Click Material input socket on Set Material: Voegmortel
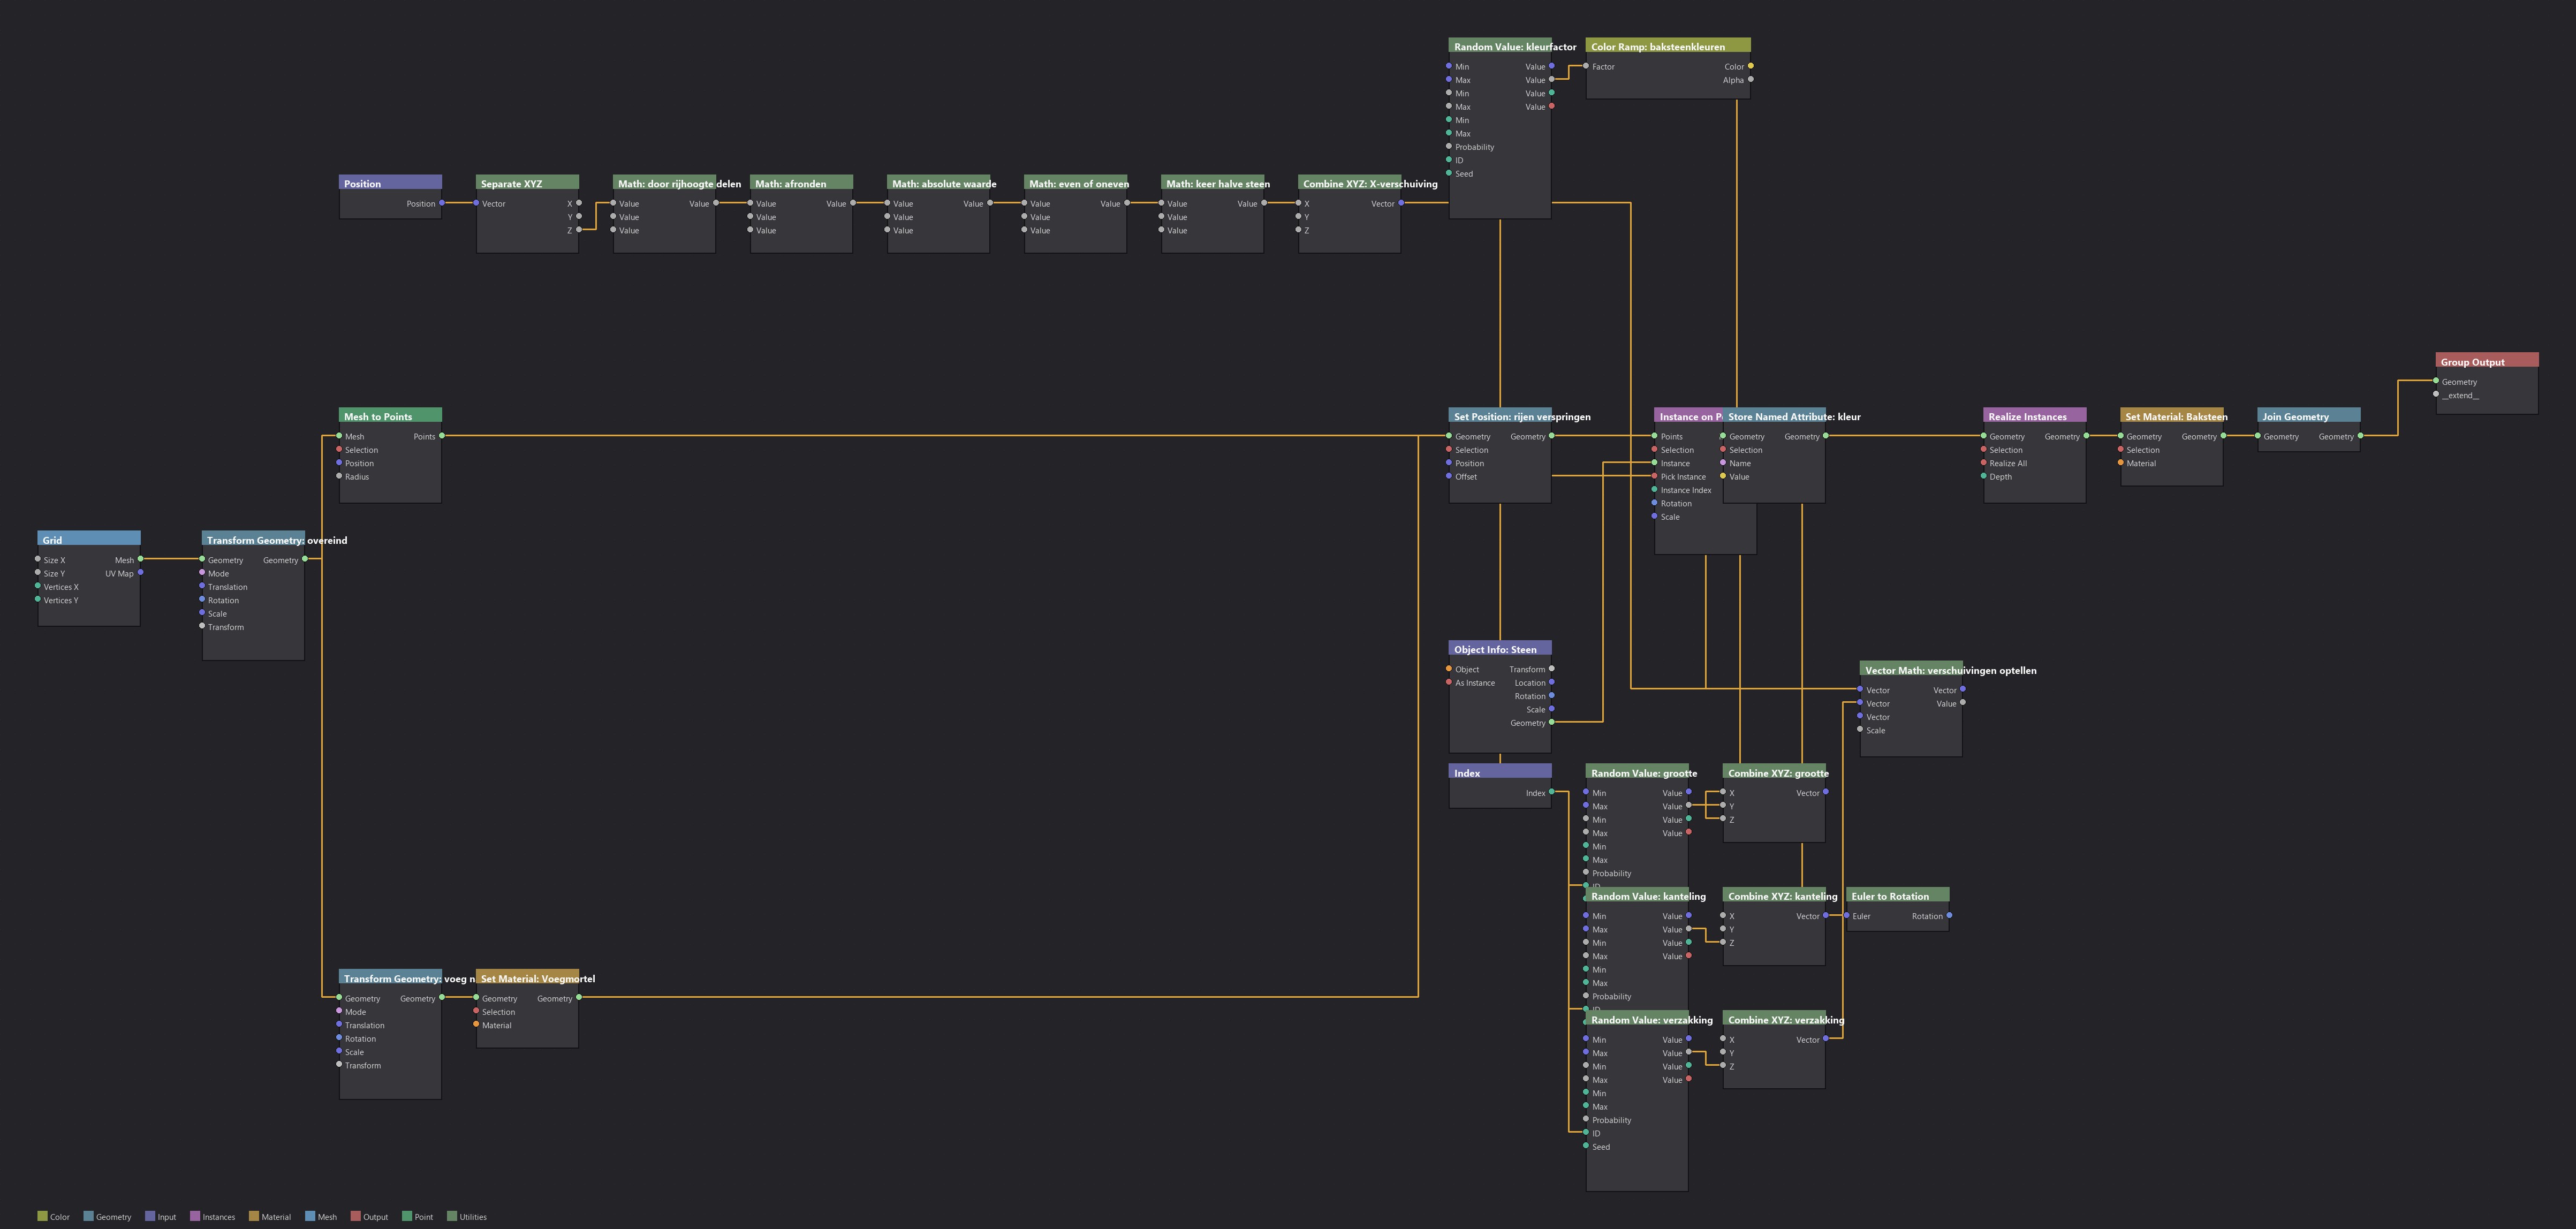 coord(476,1024)
